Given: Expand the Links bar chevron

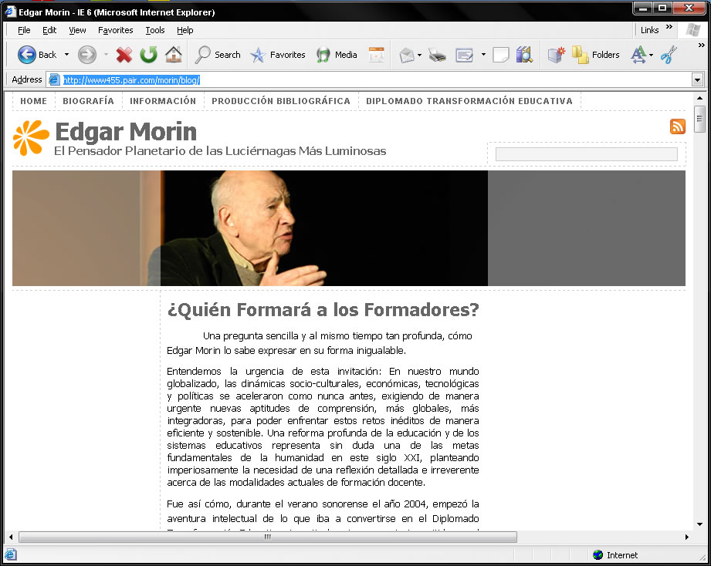Looking at the screenshot, I should tap(669, 27).
